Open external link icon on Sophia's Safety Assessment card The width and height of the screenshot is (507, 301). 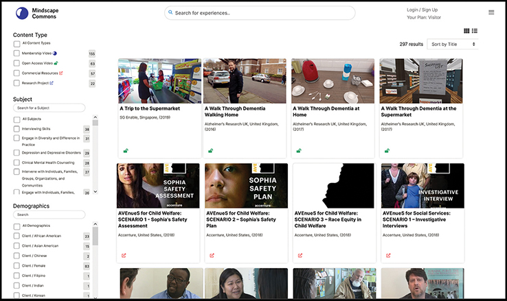(x=124, y=256)
